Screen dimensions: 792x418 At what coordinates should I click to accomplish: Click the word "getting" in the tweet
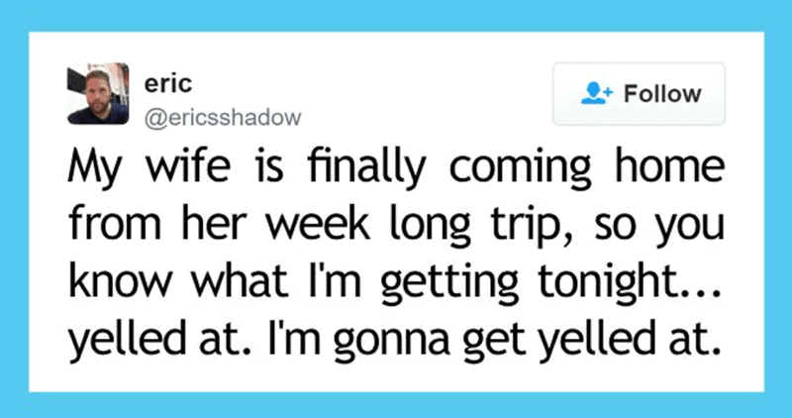click(449, 281)
